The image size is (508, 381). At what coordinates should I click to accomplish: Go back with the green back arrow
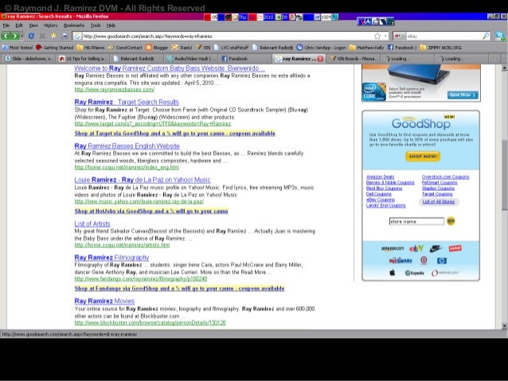[x=6, y=36]
